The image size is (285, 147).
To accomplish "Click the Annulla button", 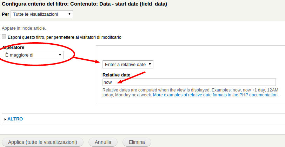I will click(x=103, y=142).
